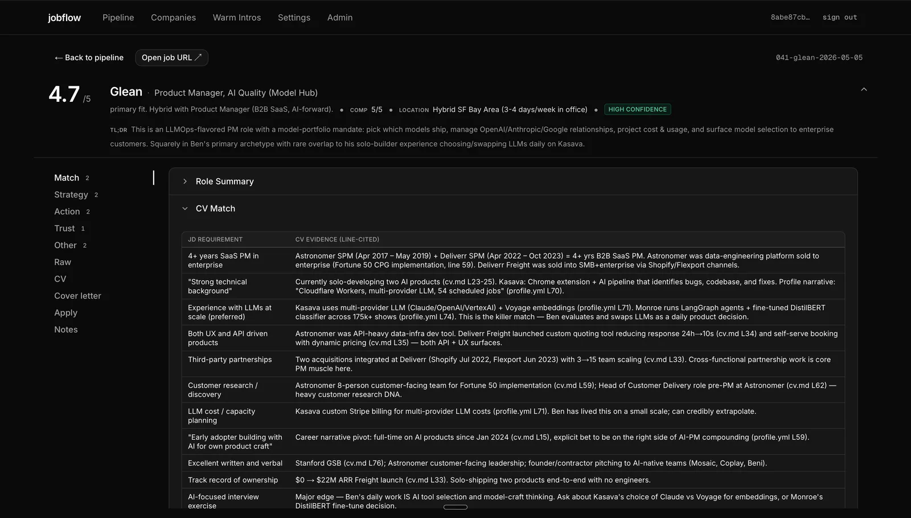
Task: Click the 4.7 score value
Action: [x=64, y=94]
